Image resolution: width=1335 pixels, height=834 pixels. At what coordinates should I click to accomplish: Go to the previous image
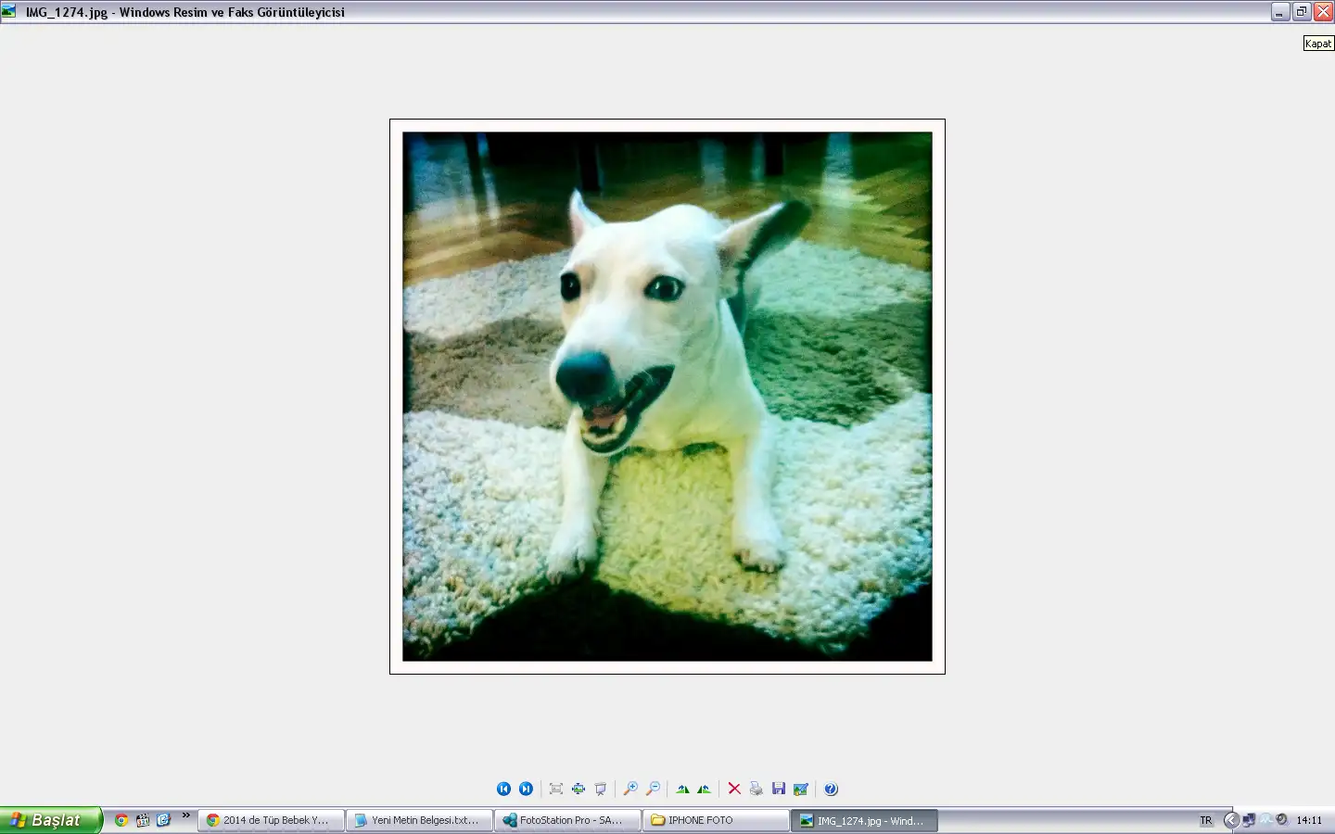(503, 789)
